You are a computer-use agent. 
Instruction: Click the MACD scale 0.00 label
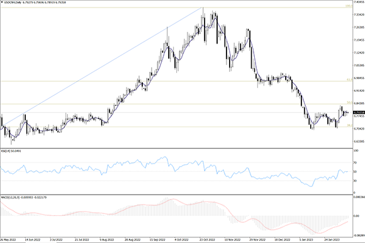[x=356, y=216]
